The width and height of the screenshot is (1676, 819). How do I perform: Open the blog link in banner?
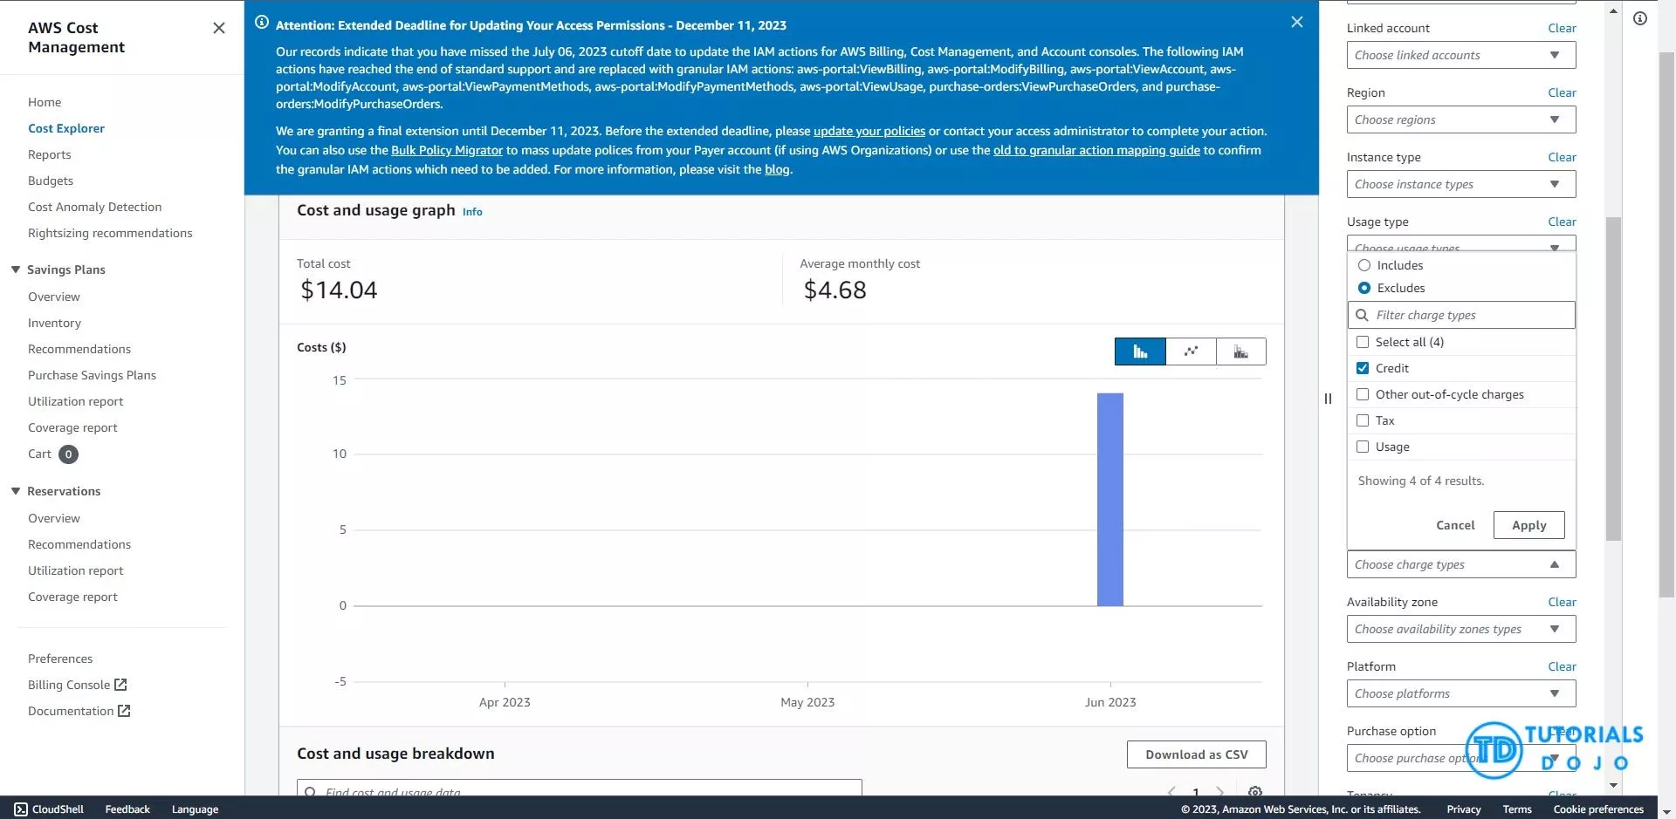pos(777,169)
